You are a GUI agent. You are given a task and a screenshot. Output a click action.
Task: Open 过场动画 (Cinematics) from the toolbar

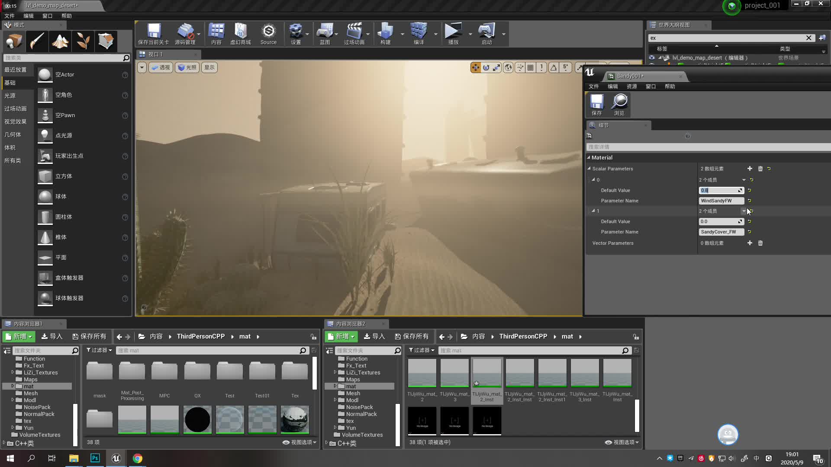355,34
